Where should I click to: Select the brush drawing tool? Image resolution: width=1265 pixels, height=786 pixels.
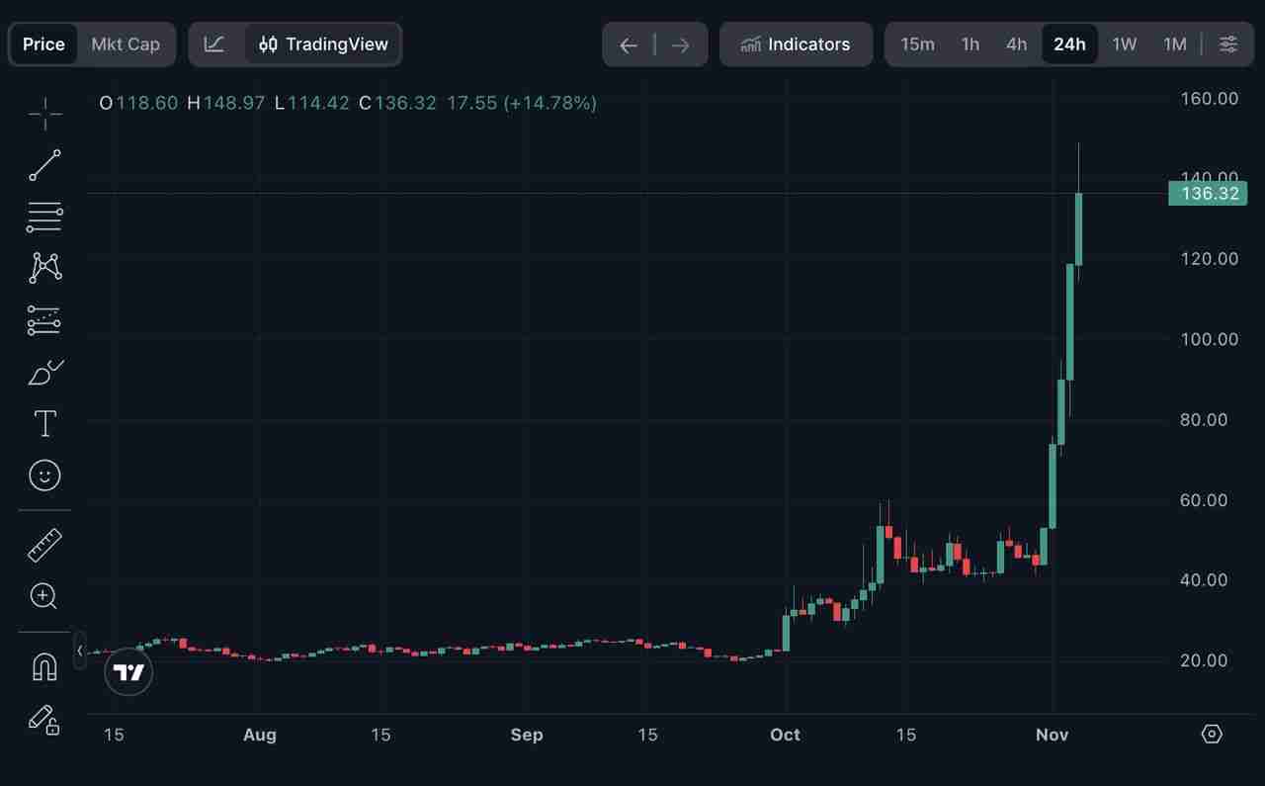44,373
